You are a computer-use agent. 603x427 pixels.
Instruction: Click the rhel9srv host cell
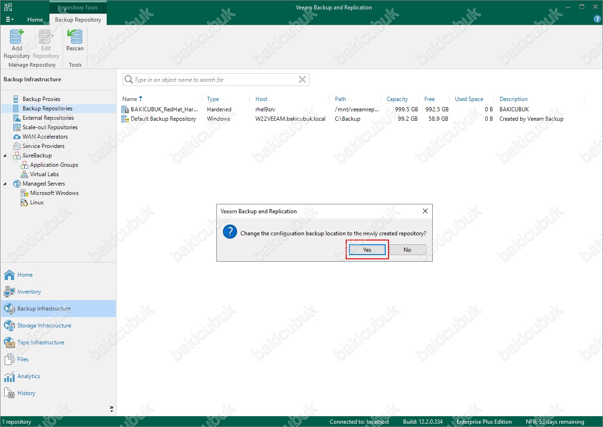(x=265, y=109)
